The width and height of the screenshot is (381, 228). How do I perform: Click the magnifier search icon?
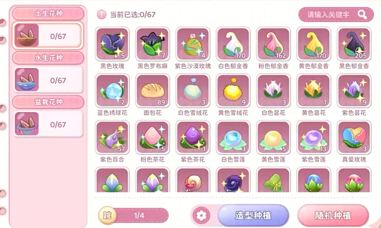tap(362, 15)
